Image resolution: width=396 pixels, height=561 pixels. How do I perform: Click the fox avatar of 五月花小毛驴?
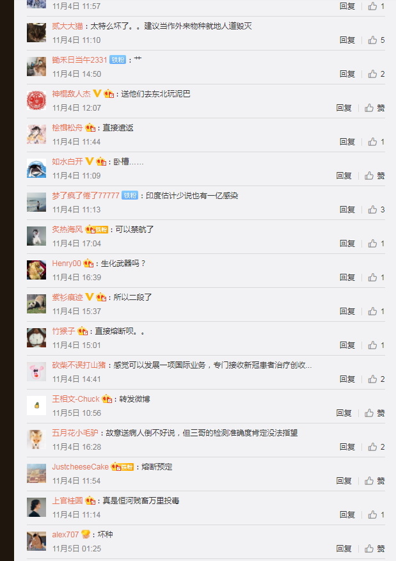pos(36,439)
